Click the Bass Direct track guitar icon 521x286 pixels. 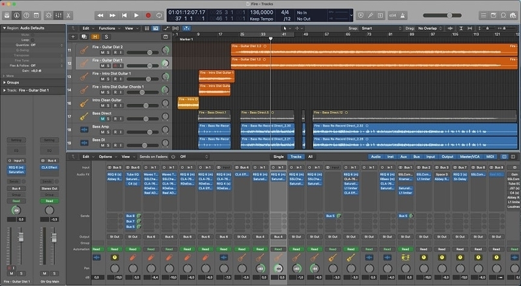pos(84,116)
